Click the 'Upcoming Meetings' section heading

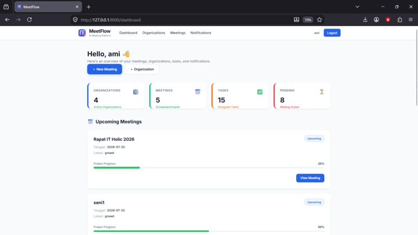[118, 121]
